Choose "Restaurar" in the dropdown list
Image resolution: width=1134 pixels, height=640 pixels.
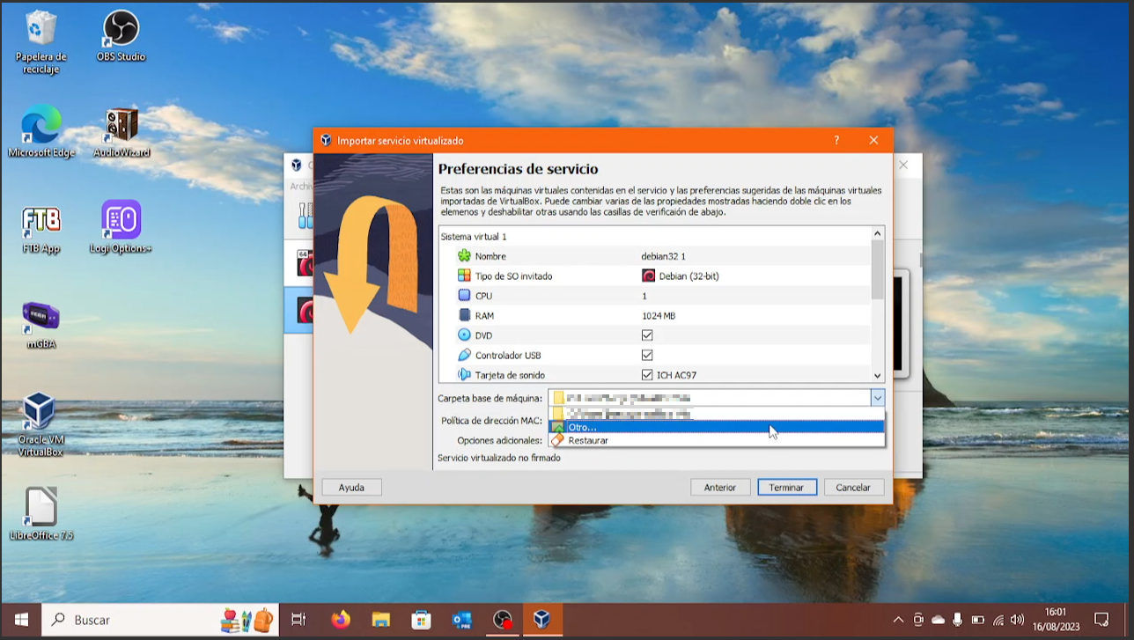[x=588, y=440]
